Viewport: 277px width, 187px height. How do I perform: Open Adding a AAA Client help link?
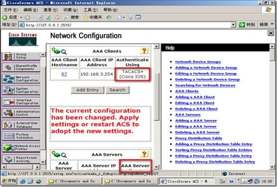coord(195,97)
